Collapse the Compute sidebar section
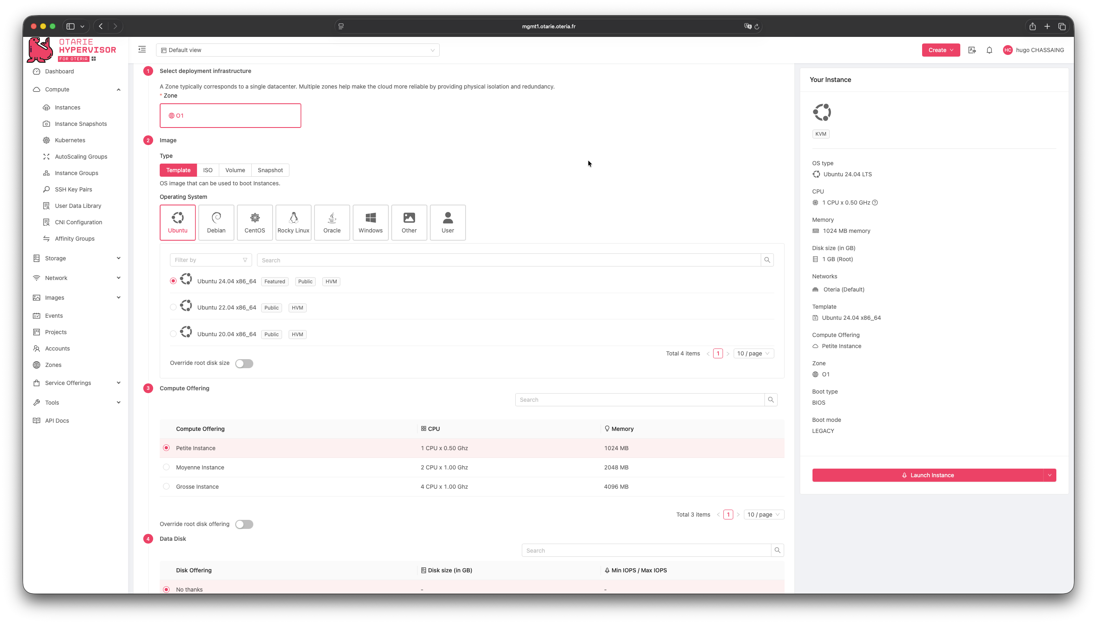This screenshot has height=624, width=1097. (76, 89)
